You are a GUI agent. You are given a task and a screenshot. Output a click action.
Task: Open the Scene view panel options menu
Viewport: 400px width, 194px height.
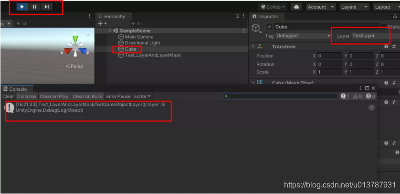click(89, 16)
